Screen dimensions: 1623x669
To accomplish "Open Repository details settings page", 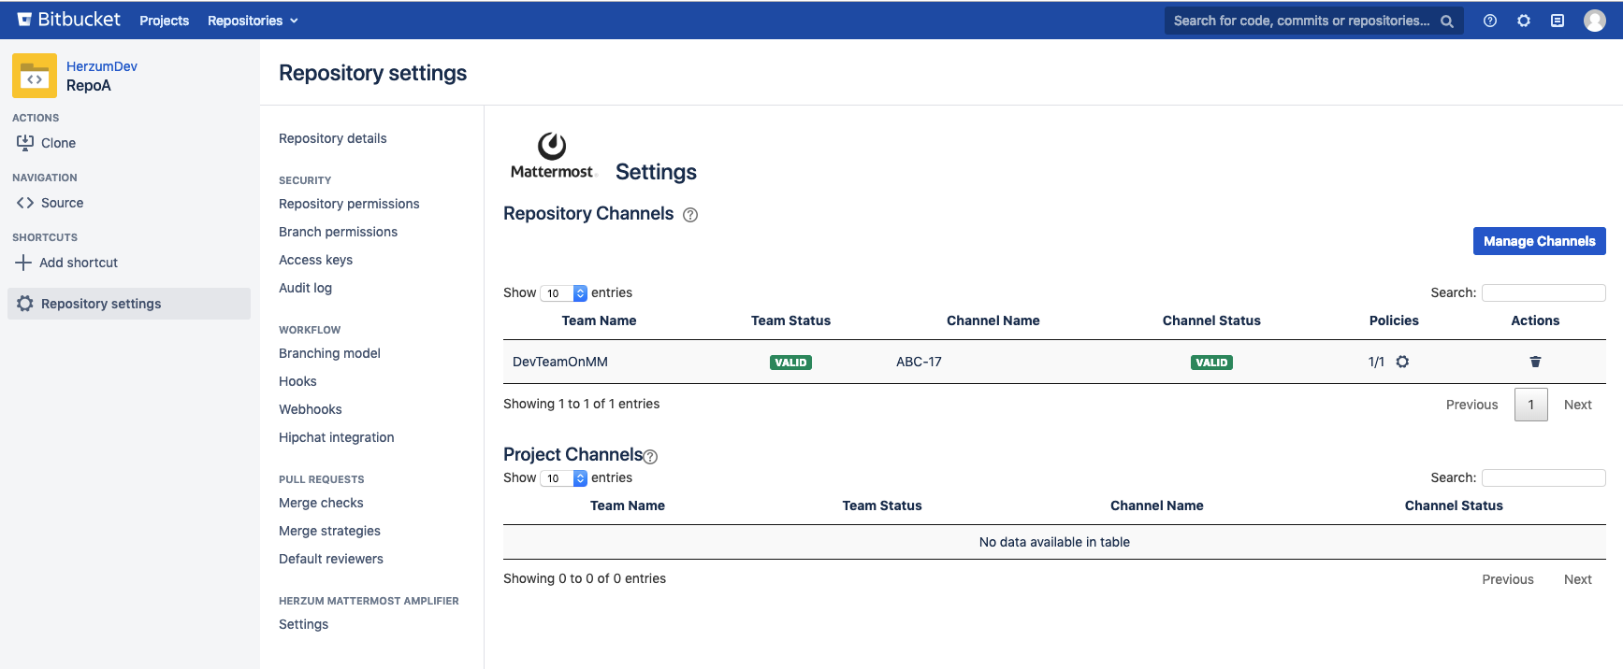I will click(332, 138).
